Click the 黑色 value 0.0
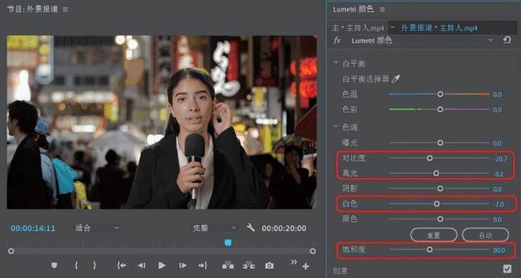 point(497,219)
